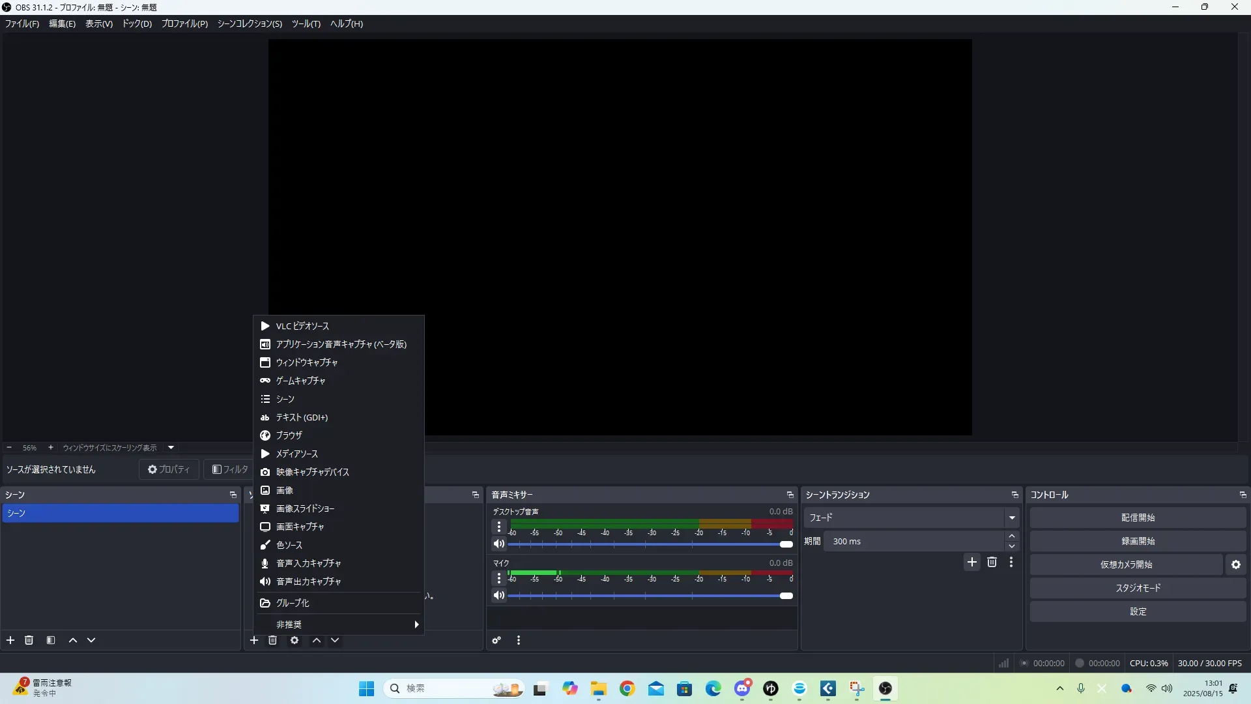Add configurable transition plus button
Viewport: 1251px width, 704px height.
(972, 563)
